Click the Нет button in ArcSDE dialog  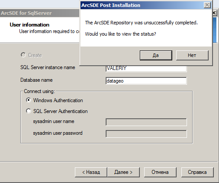click(192, 55)
